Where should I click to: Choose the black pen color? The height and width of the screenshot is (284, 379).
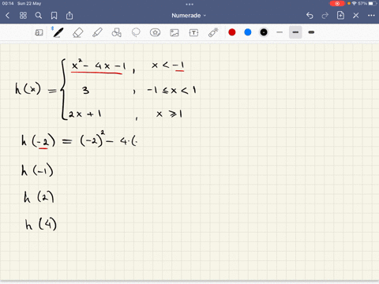(x=264, y=32)
